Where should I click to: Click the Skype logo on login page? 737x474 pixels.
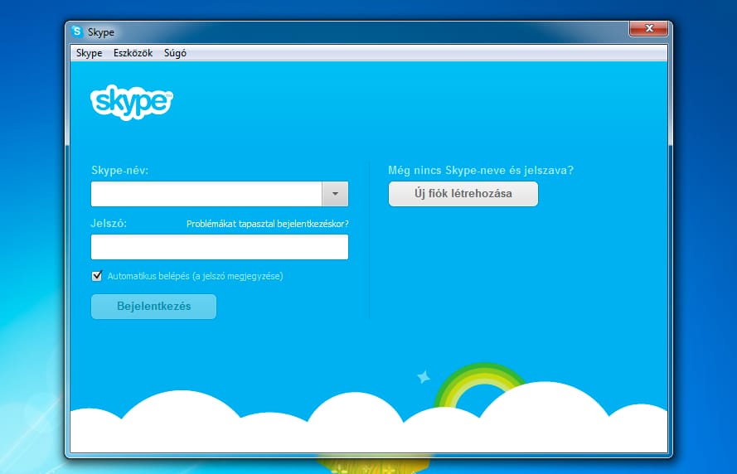pos(132,102)
